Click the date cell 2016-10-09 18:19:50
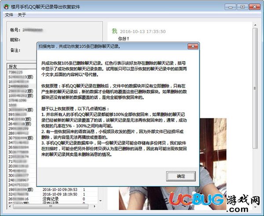 click(60, 194)
